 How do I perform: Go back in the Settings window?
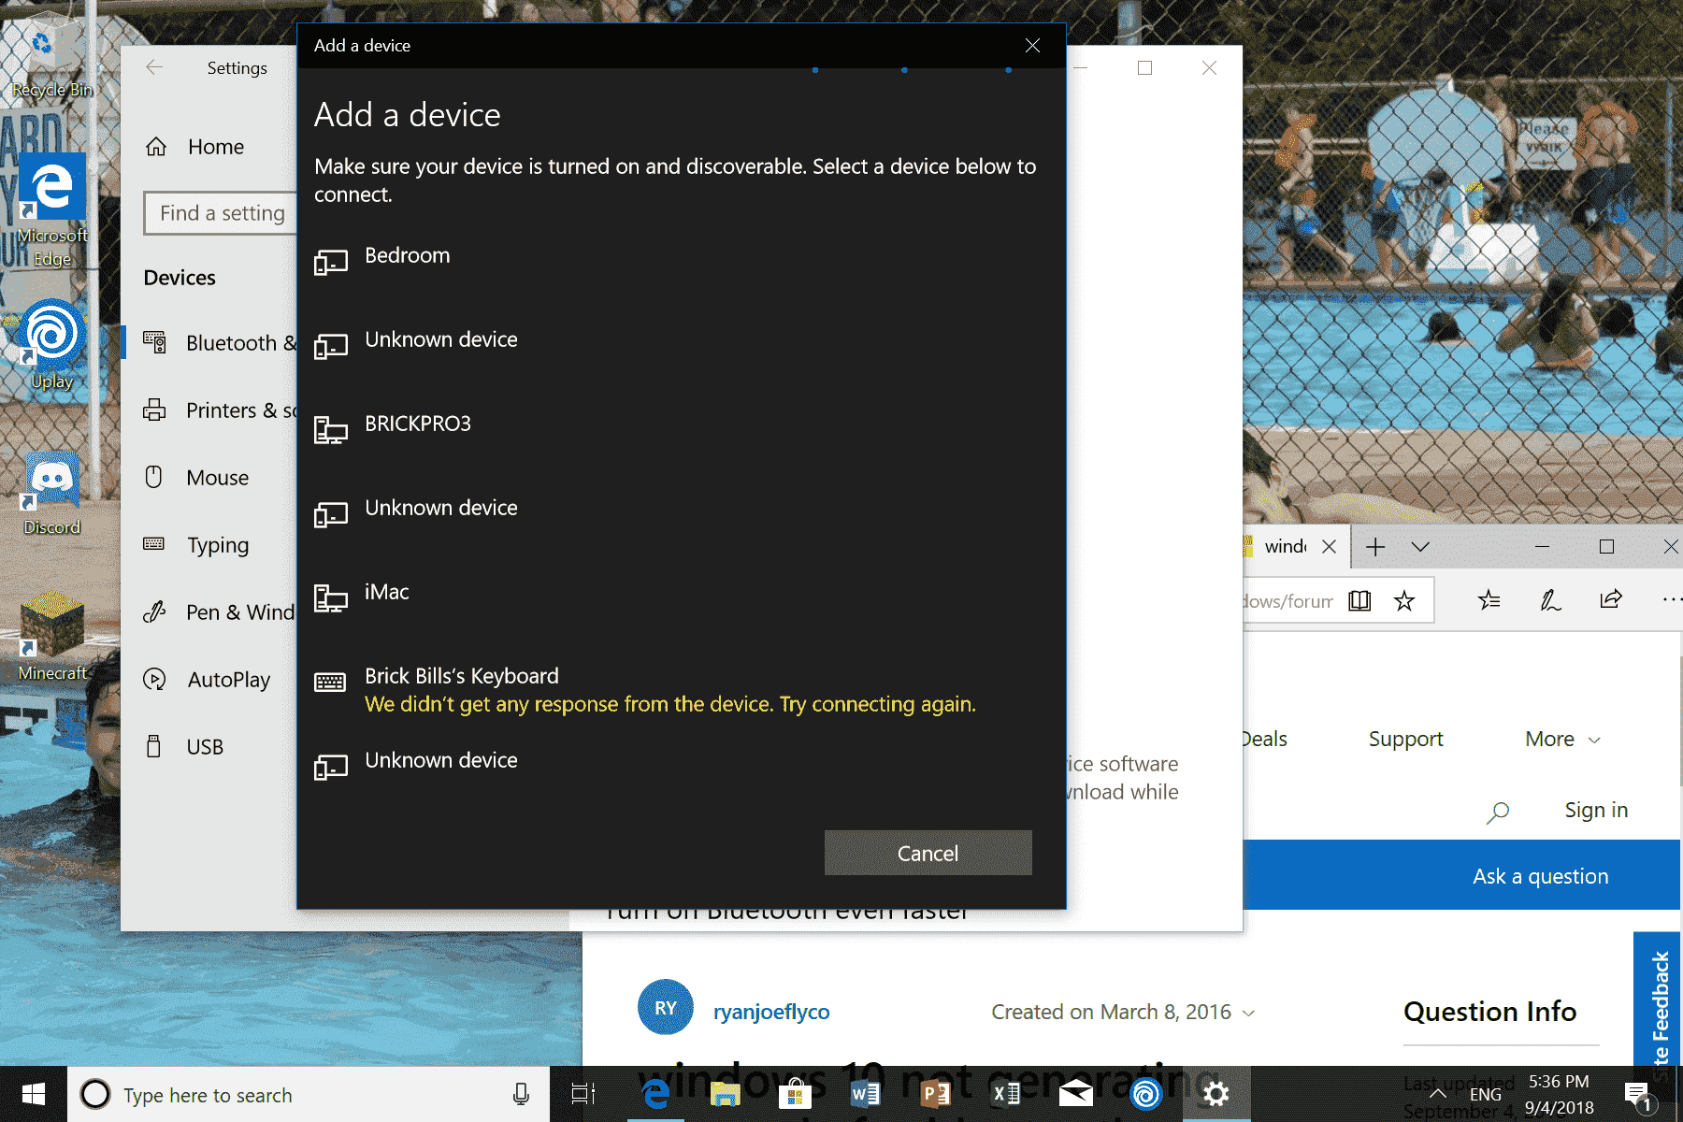[x=154, y=67]
